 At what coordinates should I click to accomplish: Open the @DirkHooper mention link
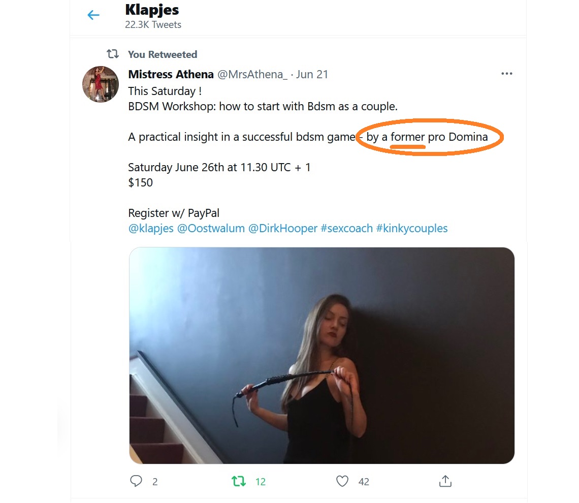click(282, 228)
